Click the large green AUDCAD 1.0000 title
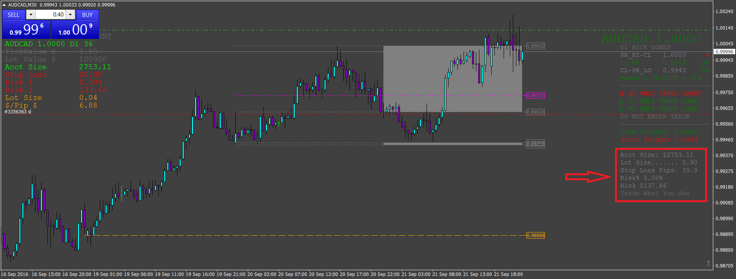The height and width of the screenshot is (279, 736). click(651, 38)
